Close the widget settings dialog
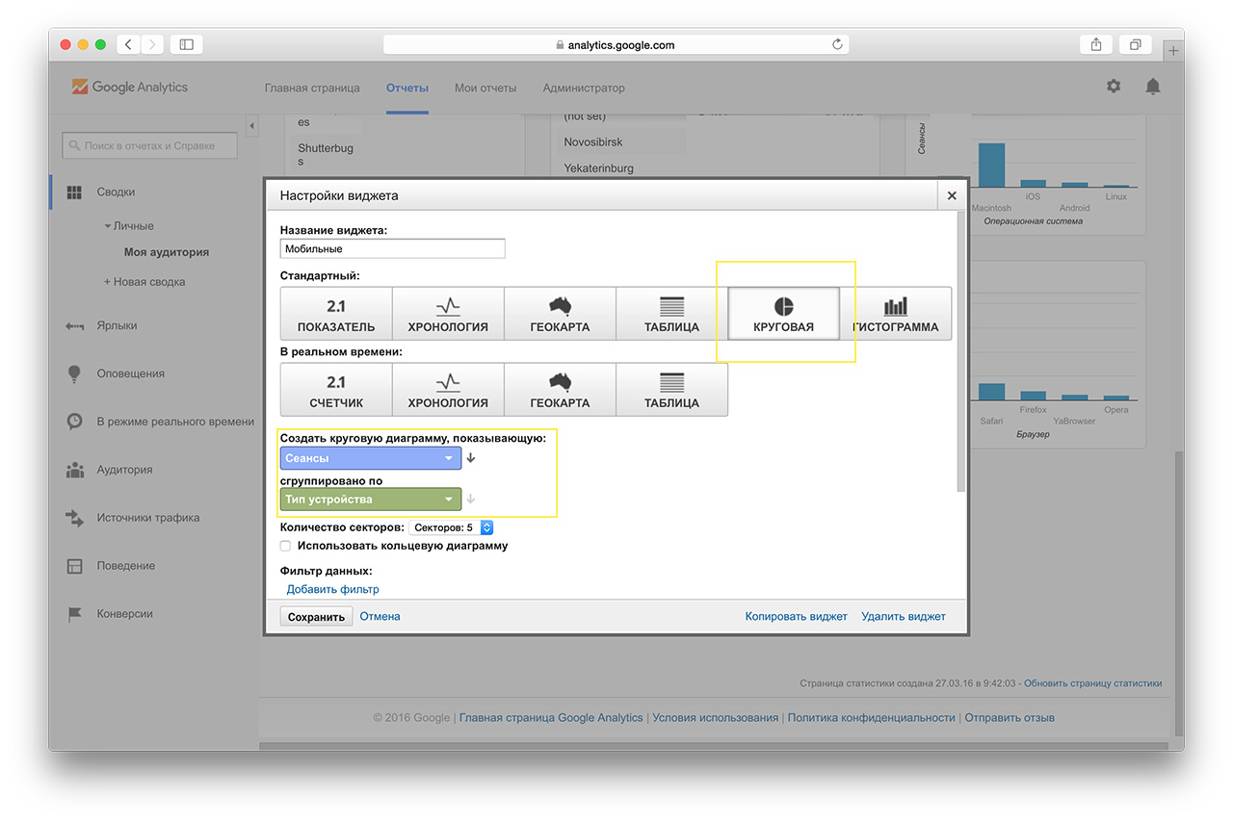 (x=952, y=195)
